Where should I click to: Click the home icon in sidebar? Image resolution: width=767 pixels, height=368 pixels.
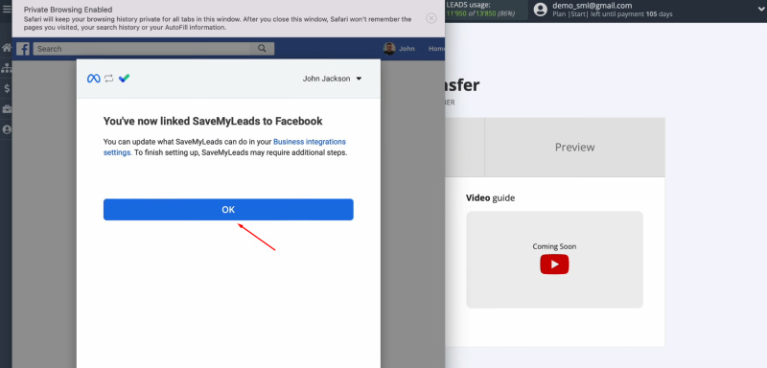(7, 48)
